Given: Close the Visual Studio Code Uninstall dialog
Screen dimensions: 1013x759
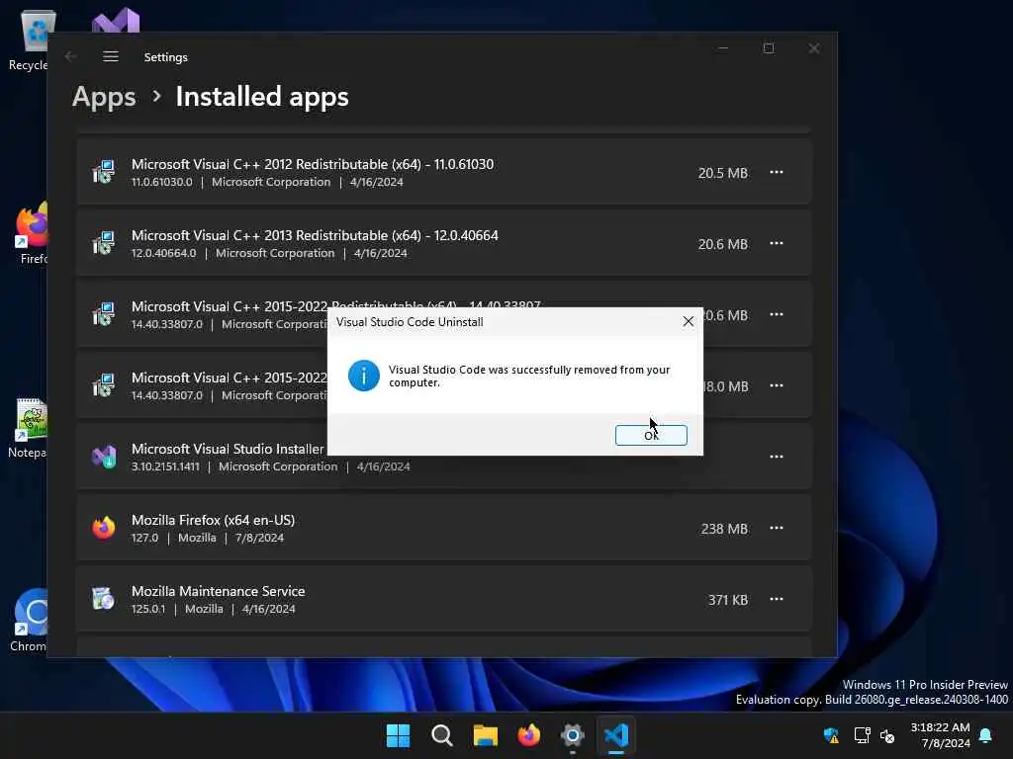Looking at the screenshot, I should [x=689, y=321].
